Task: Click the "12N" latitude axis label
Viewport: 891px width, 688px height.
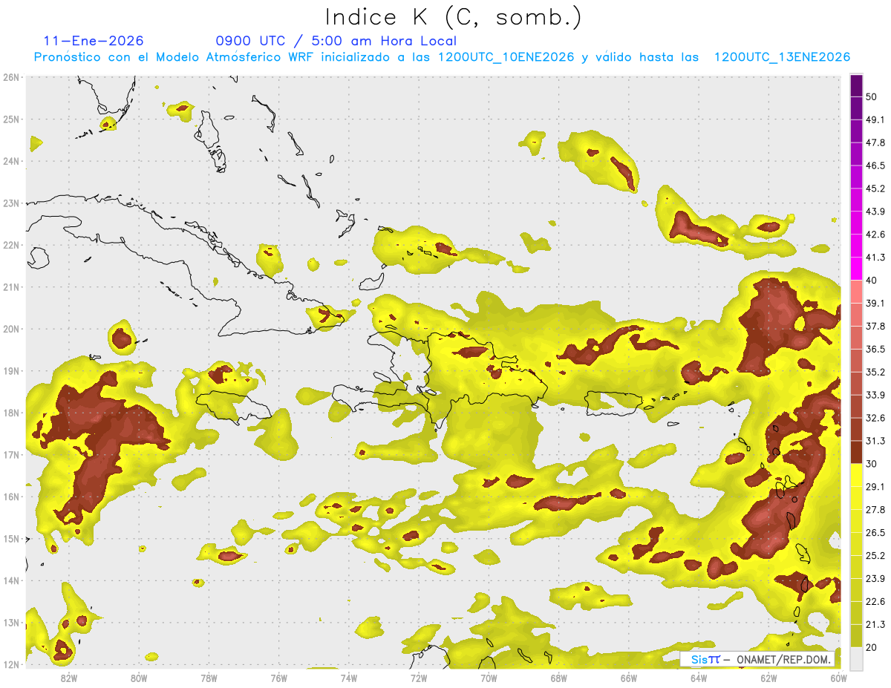Action: coord(11,664)
